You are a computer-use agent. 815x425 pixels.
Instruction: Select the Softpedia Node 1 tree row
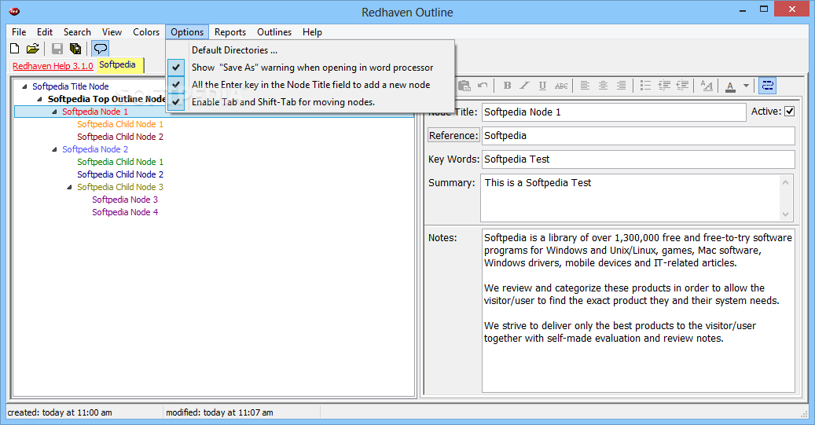[213, 112]
